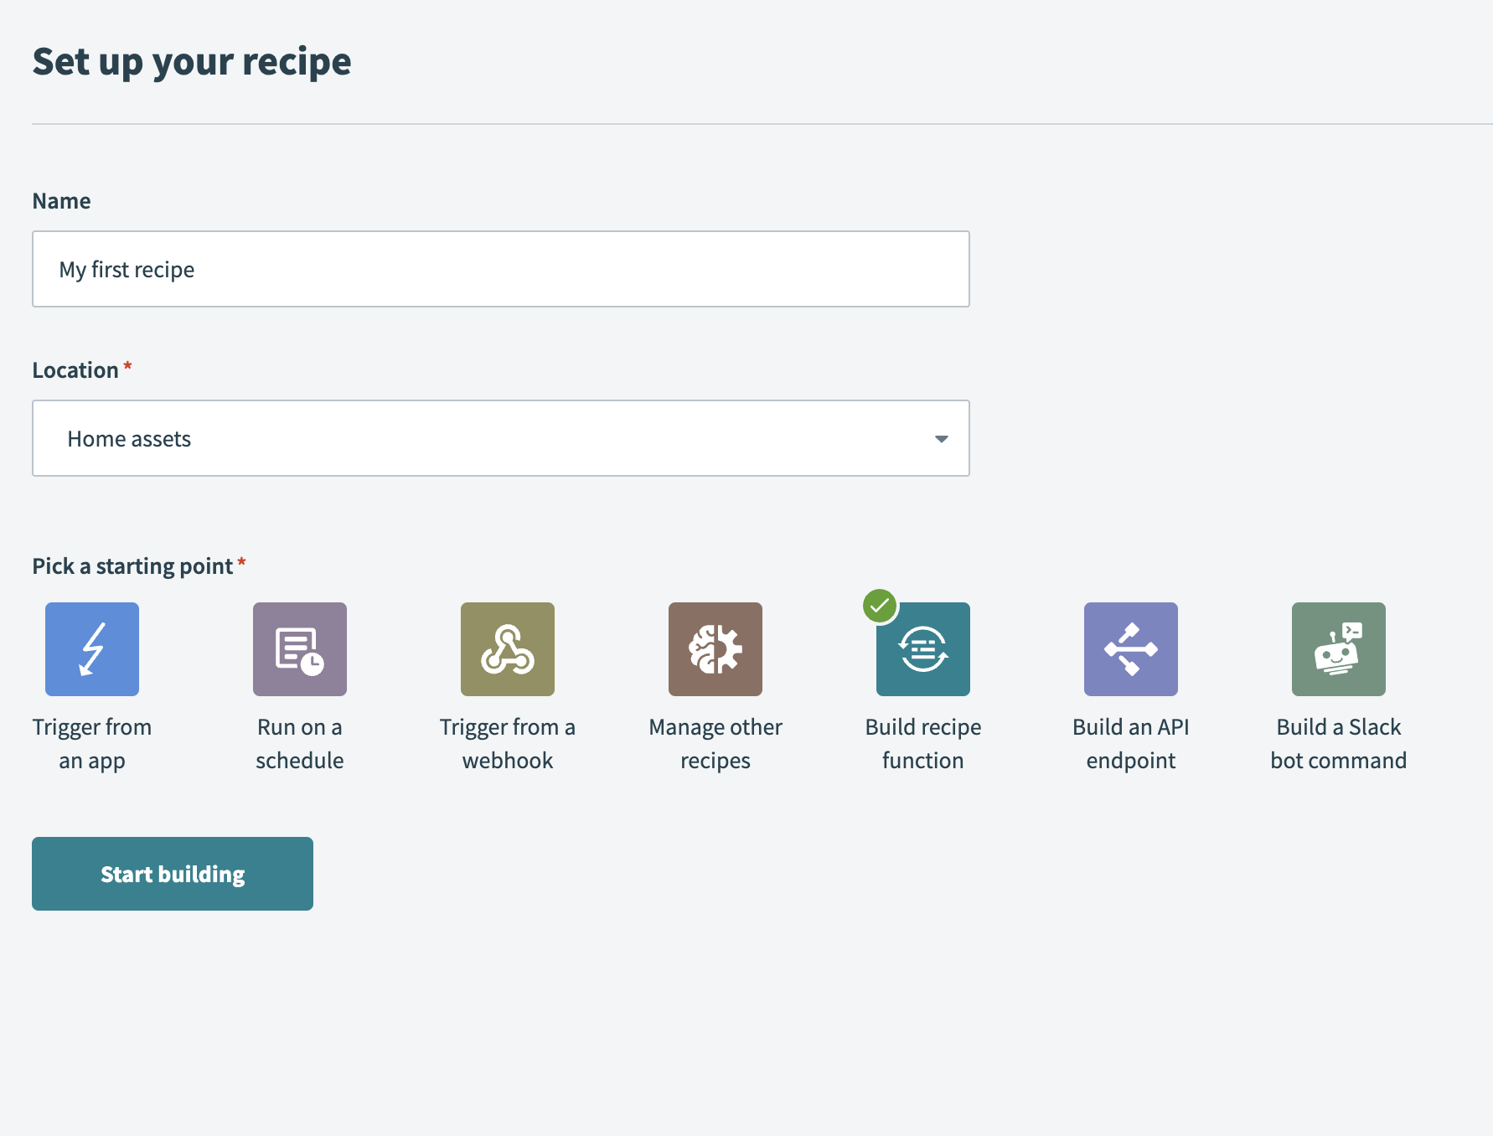Choose the Trigger from a webhook icon
The image size is (1493, 1136).
coord(507,648)
